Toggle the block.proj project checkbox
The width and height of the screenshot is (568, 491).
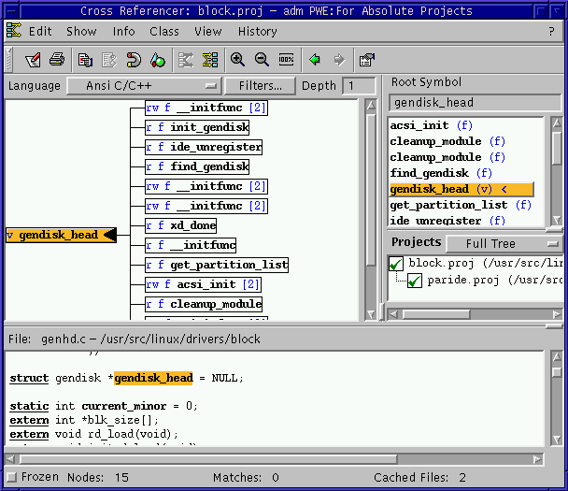pos(396,265)
